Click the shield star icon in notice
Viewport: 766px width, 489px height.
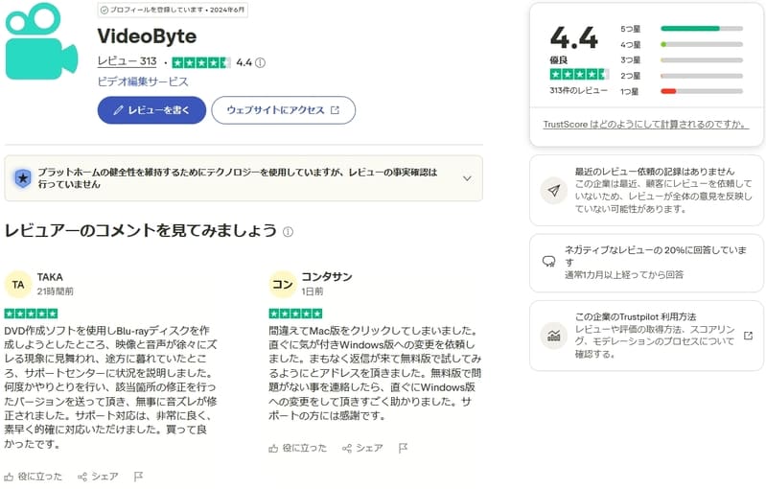coord(22,178)
